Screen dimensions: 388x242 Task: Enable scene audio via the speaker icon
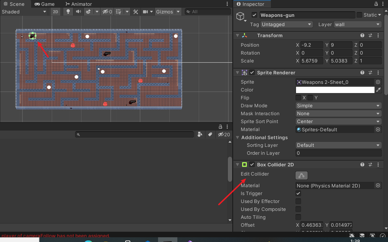[78, 12]
